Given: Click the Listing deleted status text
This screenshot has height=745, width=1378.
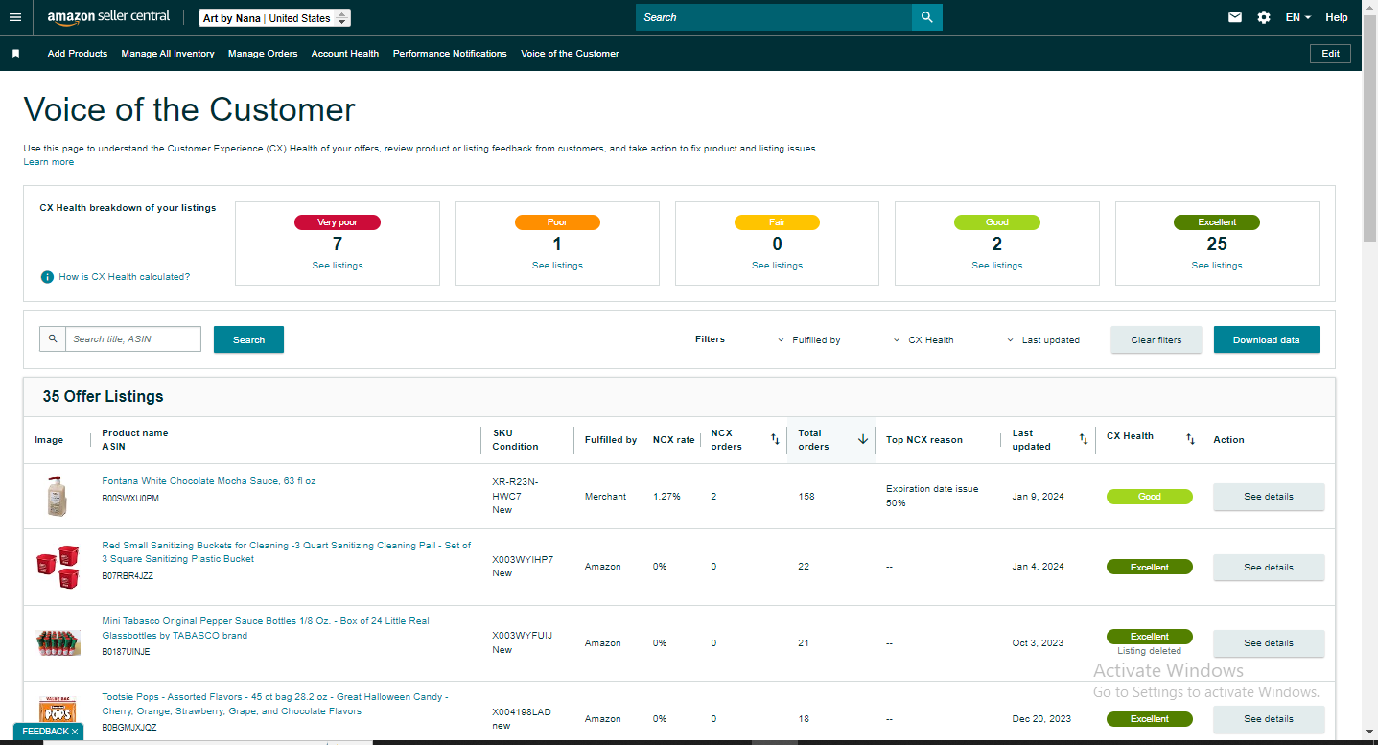Looking at the screenshot, I should 1149,651.
